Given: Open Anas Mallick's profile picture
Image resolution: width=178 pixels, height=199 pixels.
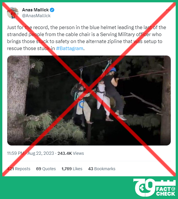Looking at the screenshot, I should (13, 13).
